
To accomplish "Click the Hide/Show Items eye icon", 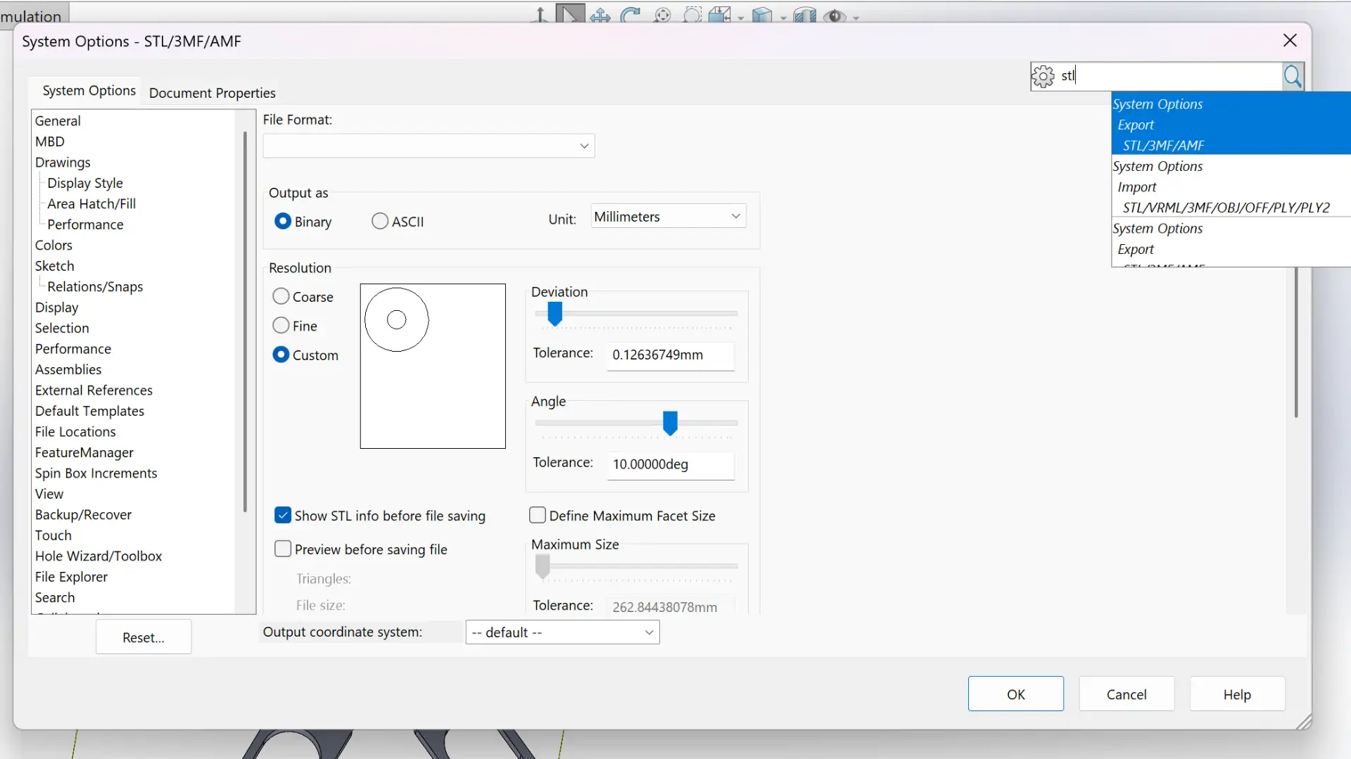I will coord(834,15).
